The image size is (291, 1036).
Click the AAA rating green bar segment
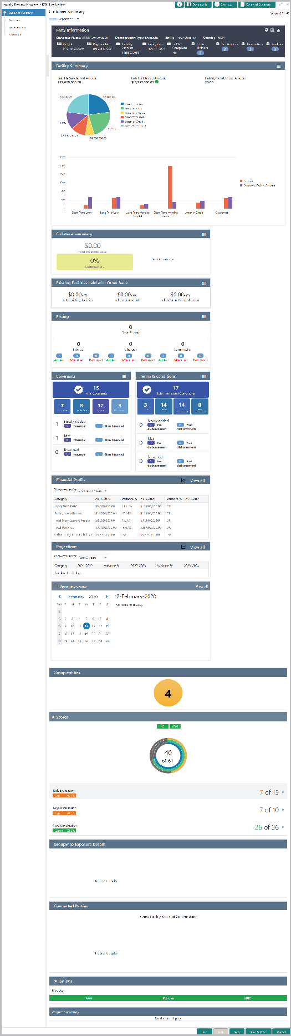coord(89,998)
